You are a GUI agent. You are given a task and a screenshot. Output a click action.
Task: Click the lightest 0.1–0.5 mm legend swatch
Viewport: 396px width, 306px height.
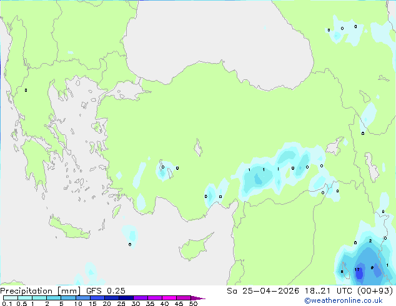11,298
